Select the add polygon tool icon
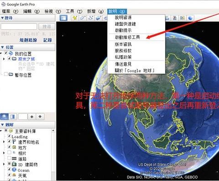 83,18
